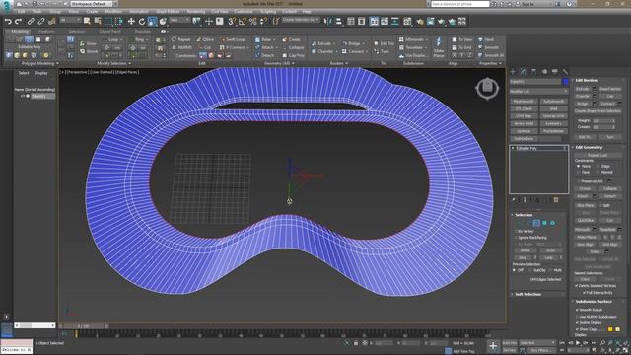The height and width of the screenshot is (355, 631).
Task: Open the Utilities command panel wrench tab
Action: [x=565, y=72]
